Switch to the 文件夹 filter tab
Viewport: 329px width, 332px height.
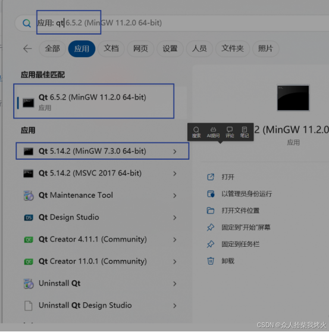[x=233, y=49]
